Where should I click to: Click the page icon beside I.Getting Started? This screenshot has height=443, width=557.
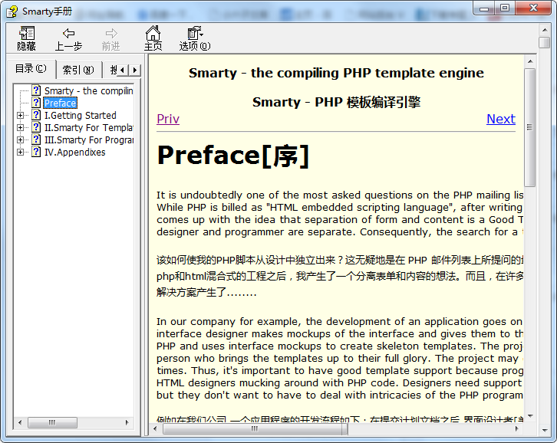(36, 115)
